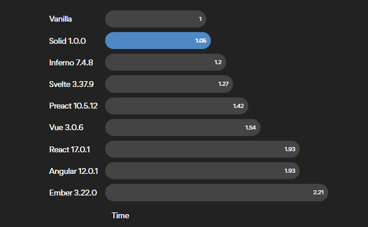
Task: Click the 2.21 value on Ember bar
Action: tap(318, 193)
